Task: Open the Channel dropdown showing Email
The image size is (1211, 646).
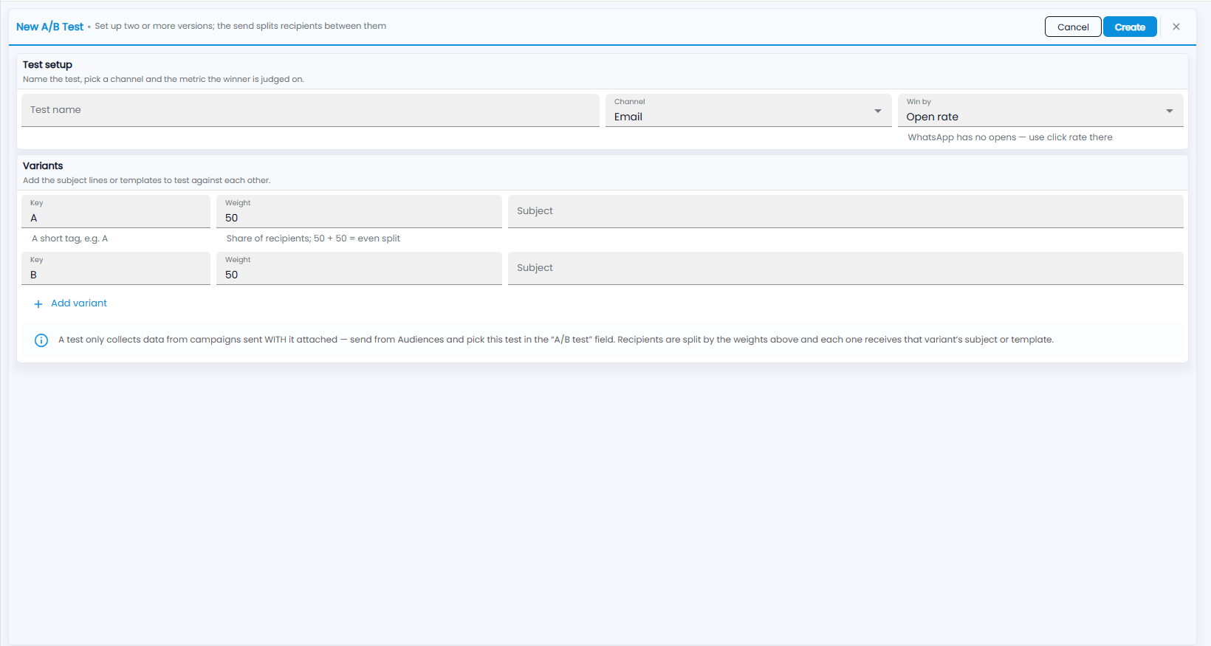Action: point(748,110)
